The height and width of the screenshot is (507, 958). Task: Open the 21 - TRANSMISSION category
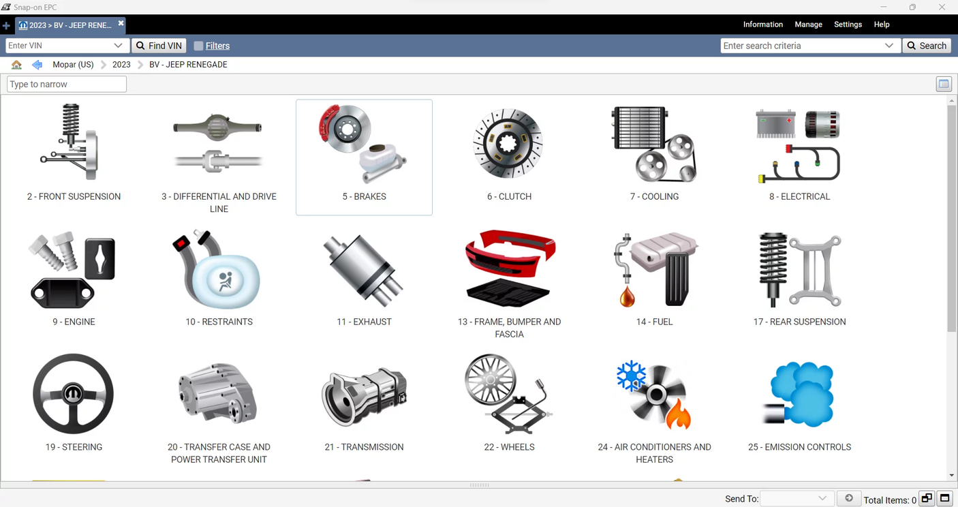point(364,394)
